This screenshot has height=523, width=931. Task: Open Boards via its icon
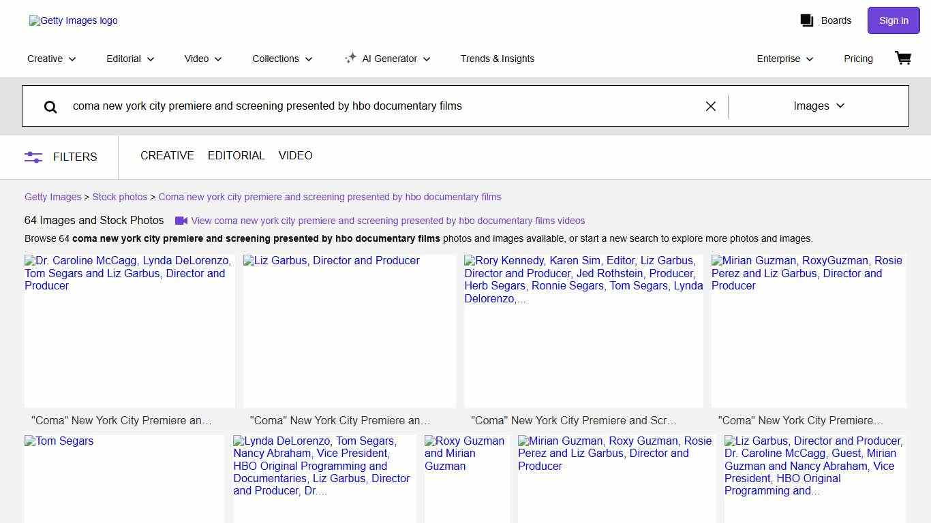(x=807, y=20)
